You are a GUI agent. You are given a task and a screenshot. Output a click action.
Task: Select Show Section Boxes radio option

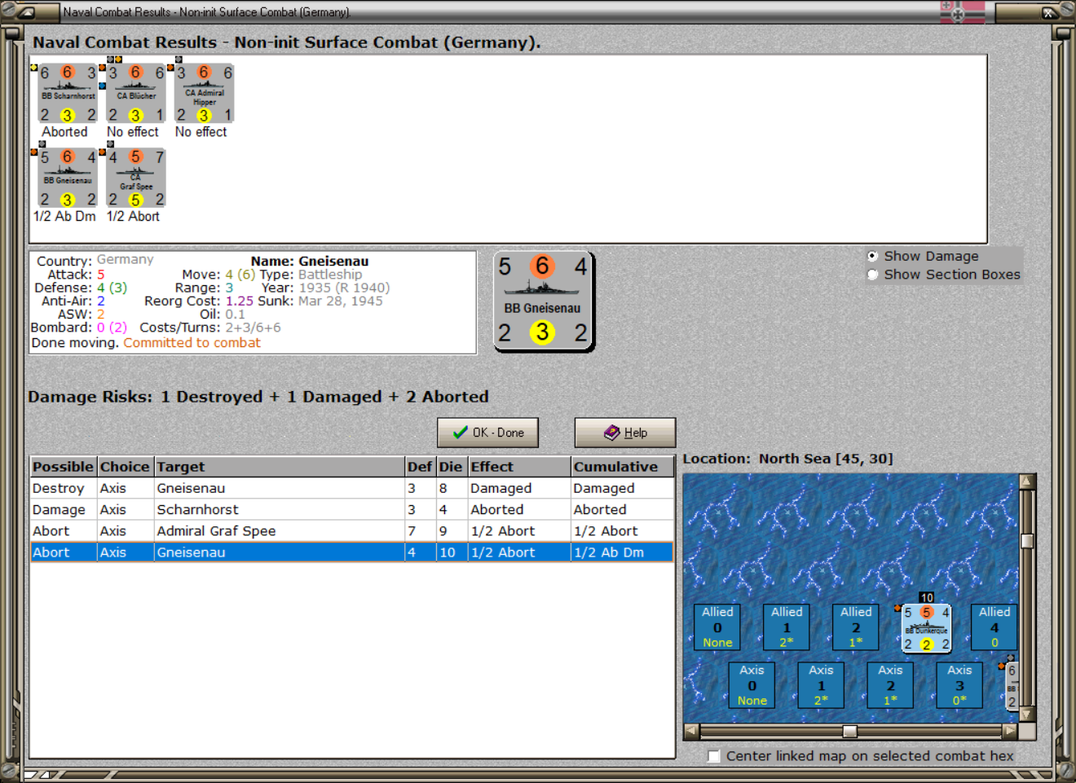tap(873, 275)
